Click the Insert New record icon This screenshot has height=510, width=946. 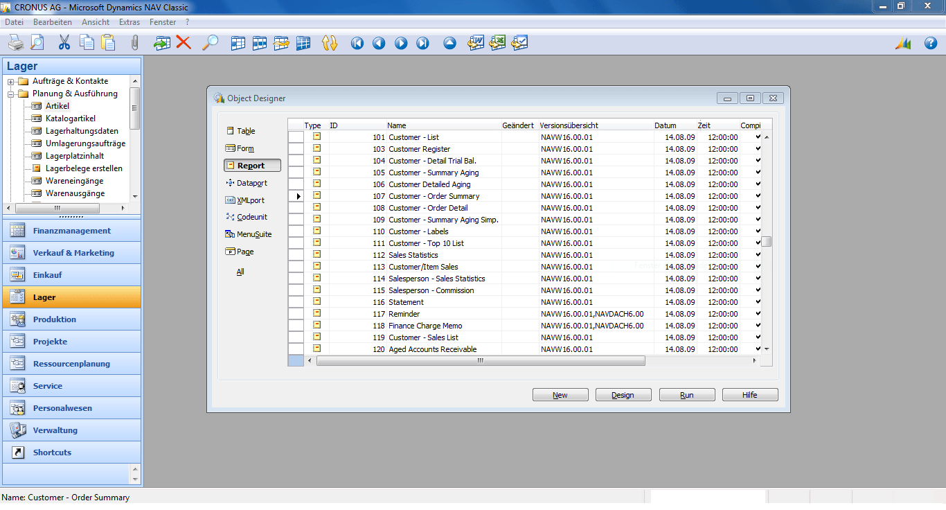click(161, 43)
